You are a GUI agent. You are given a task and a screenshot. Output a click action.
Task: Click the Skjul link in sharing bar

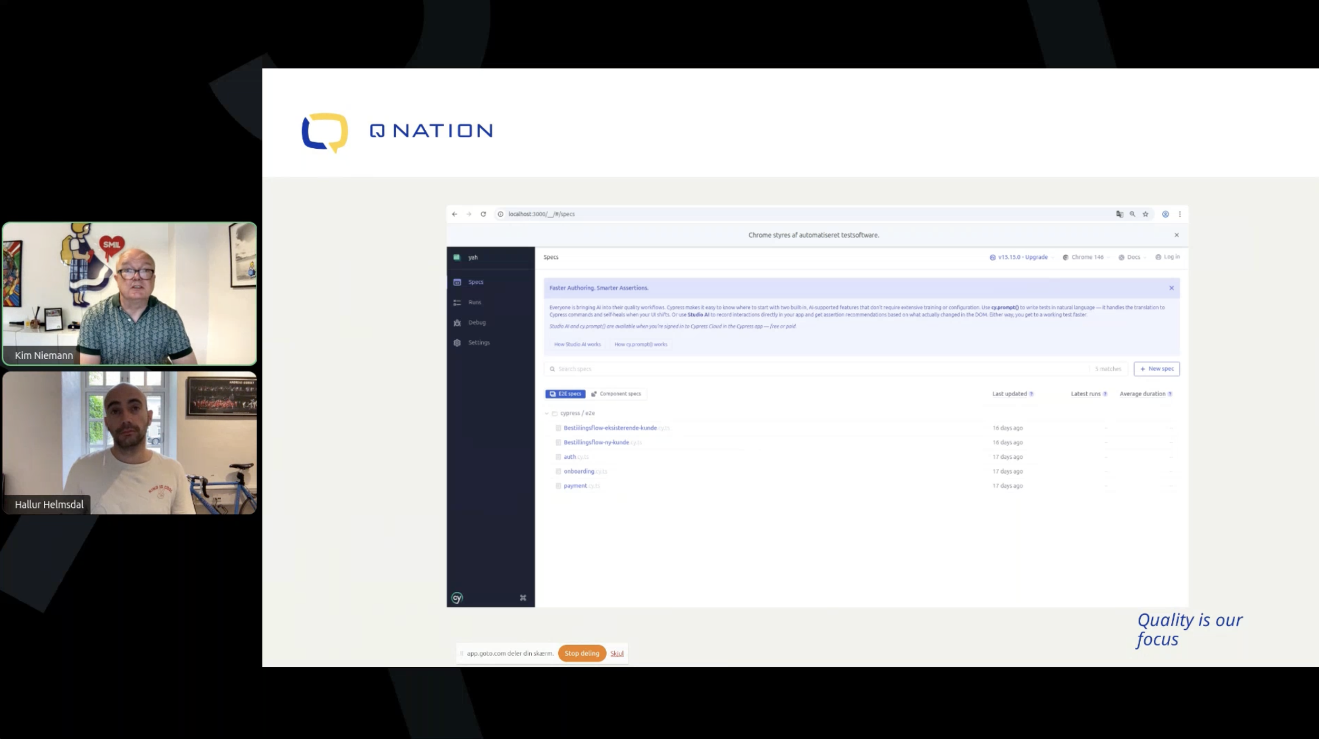(617, 654)
